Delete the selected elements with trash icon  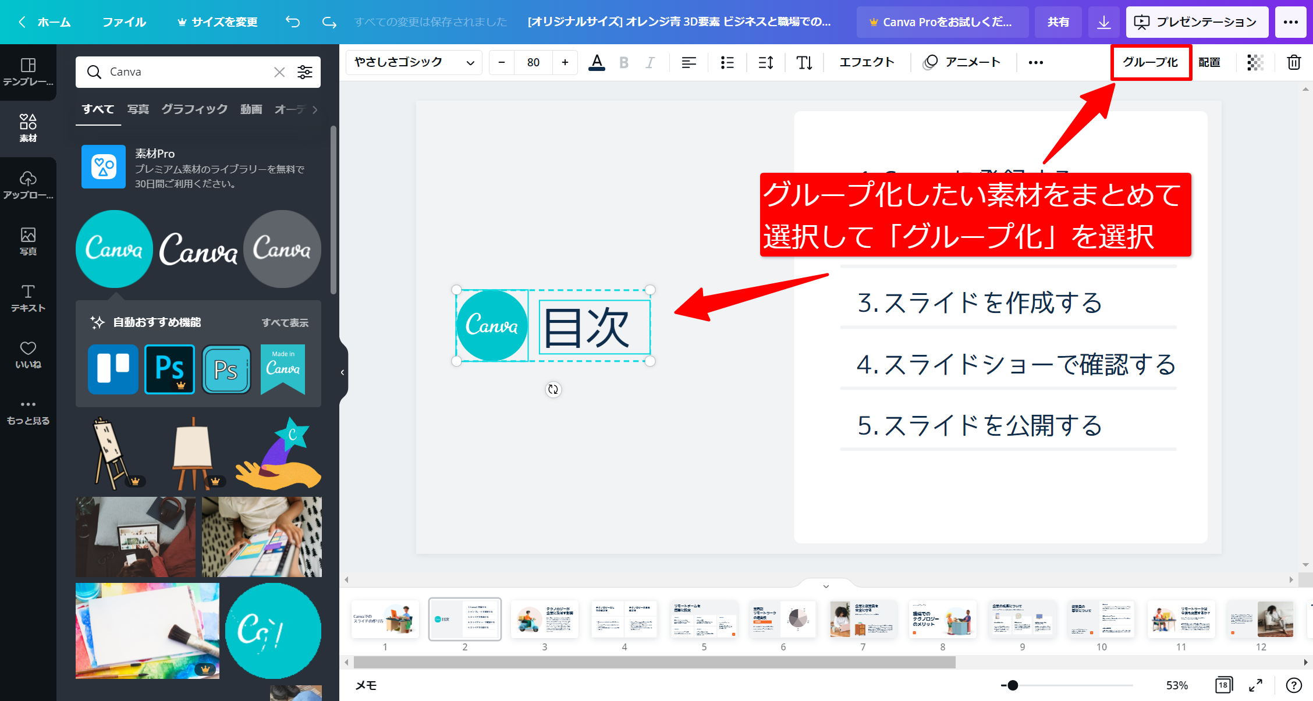point(1294,62)
